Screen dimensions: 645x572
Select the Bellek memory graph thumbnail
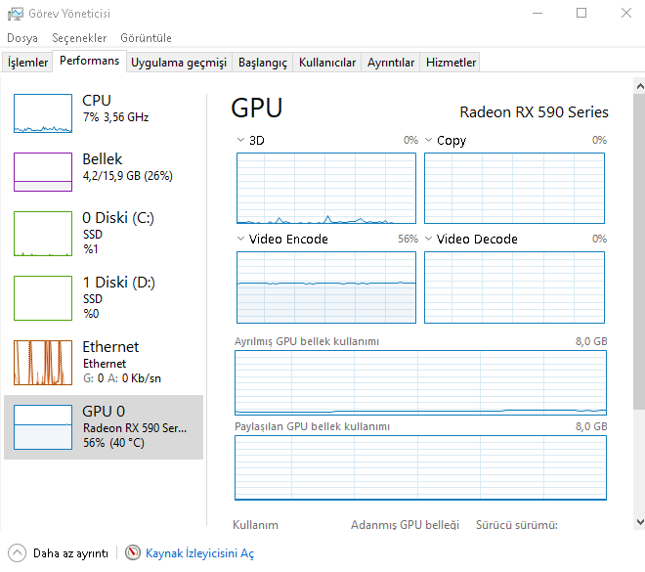(43, 172)
